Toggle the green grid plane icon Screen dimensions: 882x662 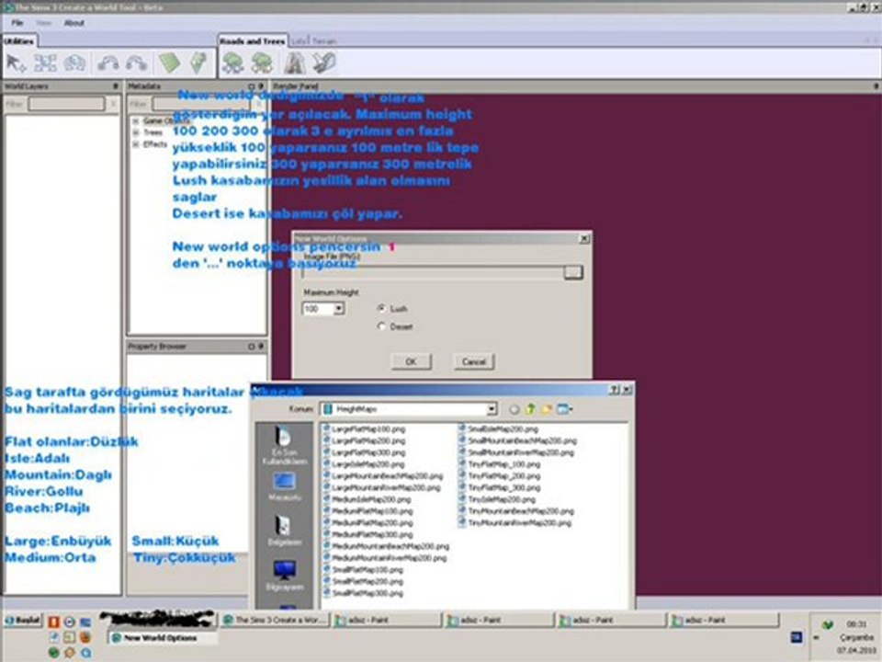pos(169,63)
